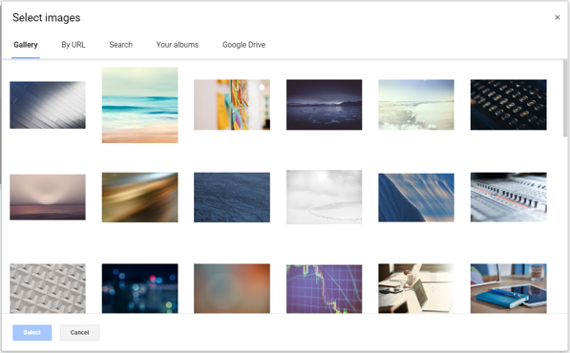The height and width of the screenshot is (353, 570).
Task: Pick the dark blue textured surface image
Action: (232, 197)
